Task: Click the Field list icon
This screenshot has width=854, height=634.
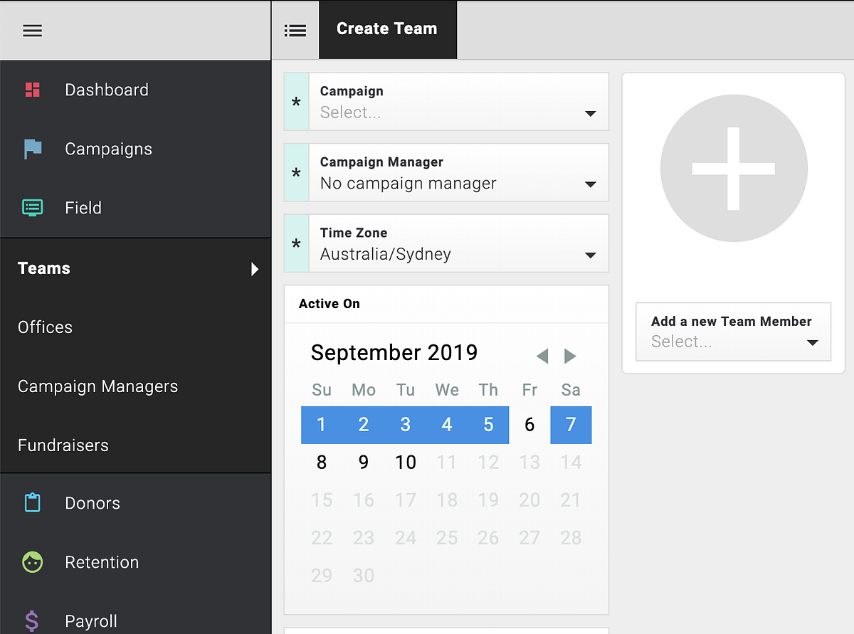Action: (x=32, y=208)
